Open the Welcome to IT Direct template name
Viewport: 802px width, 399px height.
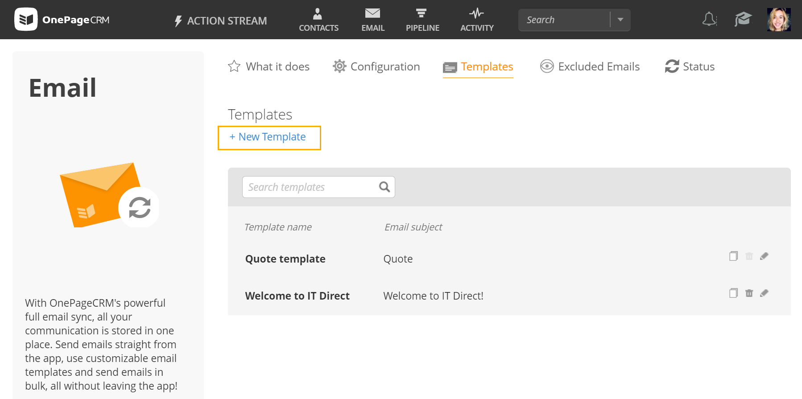[298, 296]
